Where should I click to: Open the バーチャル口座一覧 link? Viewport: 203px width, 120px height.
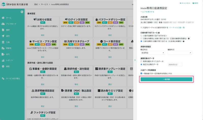[x=177, y=28]
